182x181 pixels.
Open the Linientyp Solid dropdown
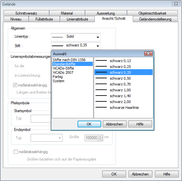point(76,37)
